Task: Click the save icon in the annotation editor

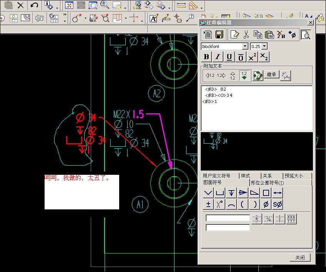Action: coord(219,35)
